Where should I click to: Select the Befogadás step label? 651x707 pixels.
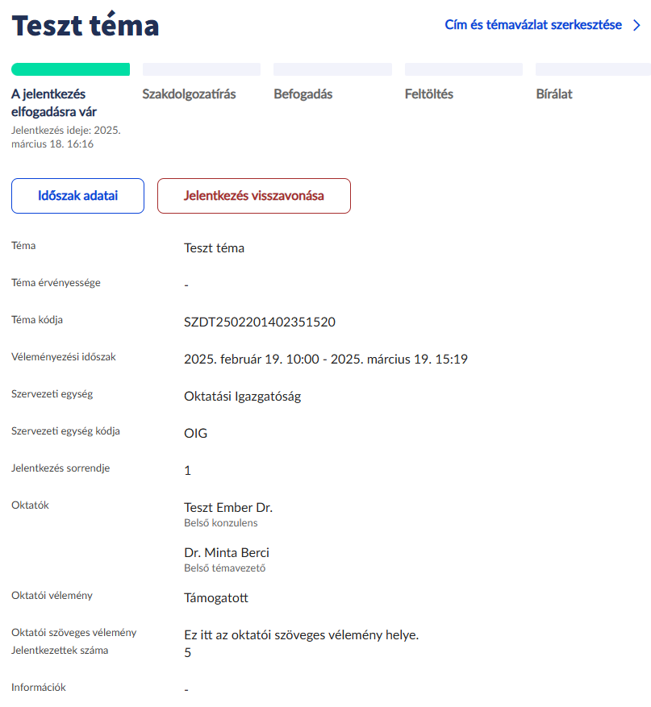coord(303,94)
